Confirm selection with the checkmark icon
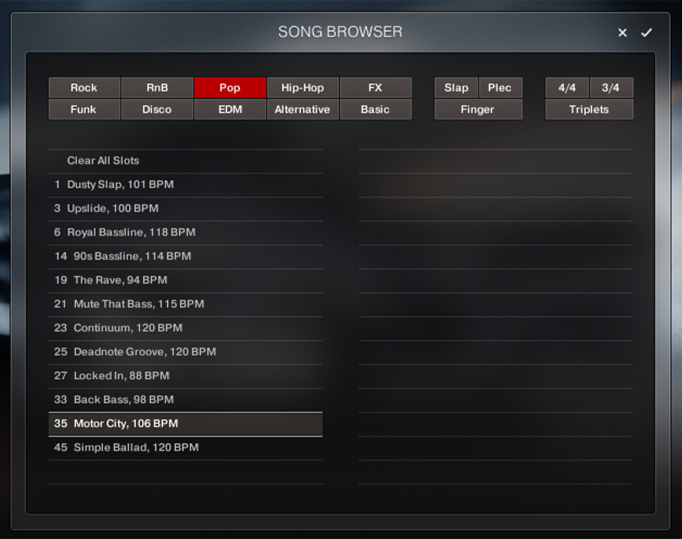The height and width of the screenshot is (539, 682). pos(646,33)
